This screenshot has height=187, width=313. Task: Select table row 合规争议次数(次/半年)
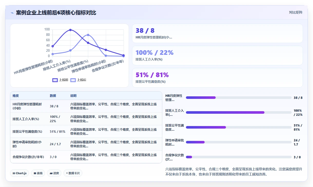[86, 157]
